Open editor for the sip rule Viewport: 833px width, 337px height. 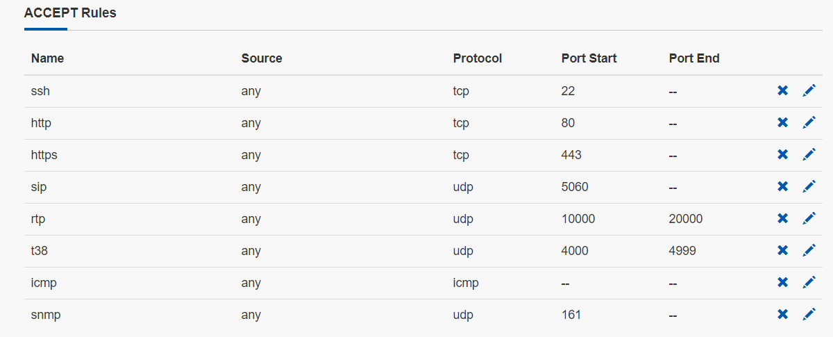pyautogui.click(x=809, y=186)
